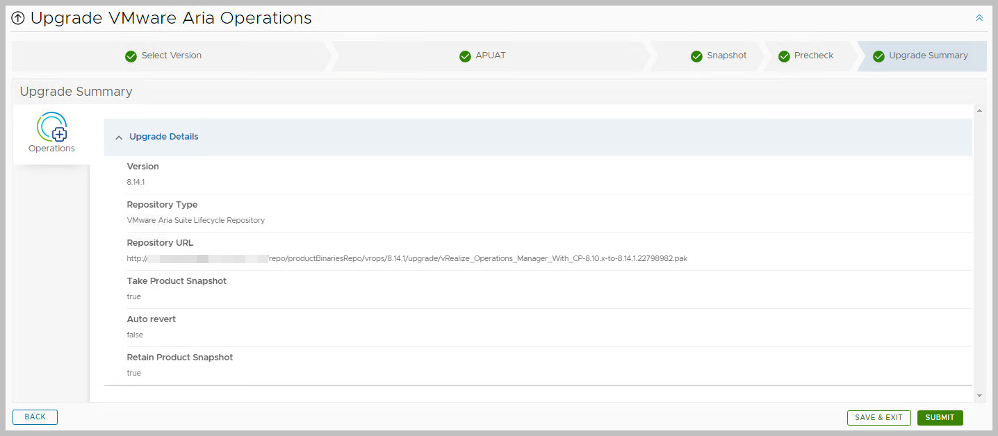Click the Repository URL field label
This screenshot has height=436, width=998.
[160, 243]
